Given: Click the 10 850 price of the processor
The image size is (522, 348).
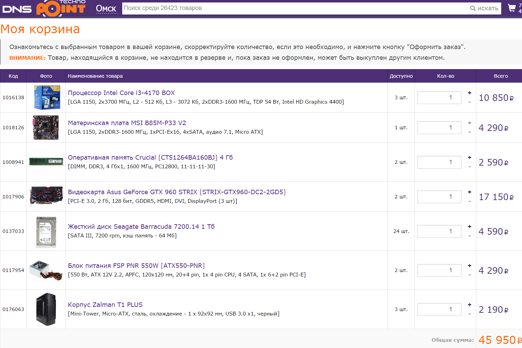Looking at the screenshot, I should click(496, 98).
